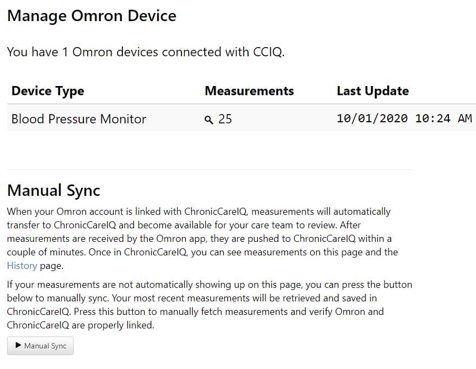Click the horizontal divider above Manual Sync
The width and height of the screenshot is (476, 369).
210,169
